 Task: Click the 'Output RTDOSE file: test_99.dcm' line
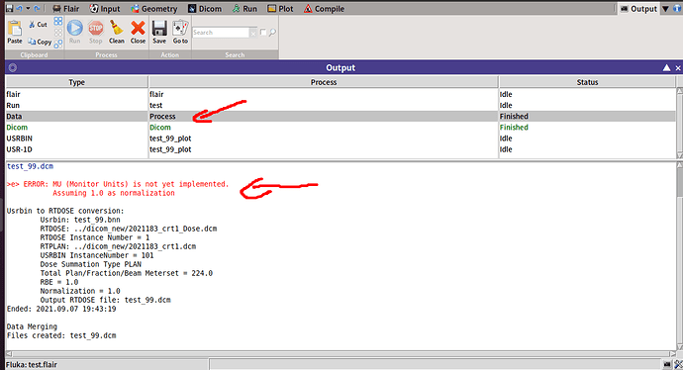click(105, 300)
